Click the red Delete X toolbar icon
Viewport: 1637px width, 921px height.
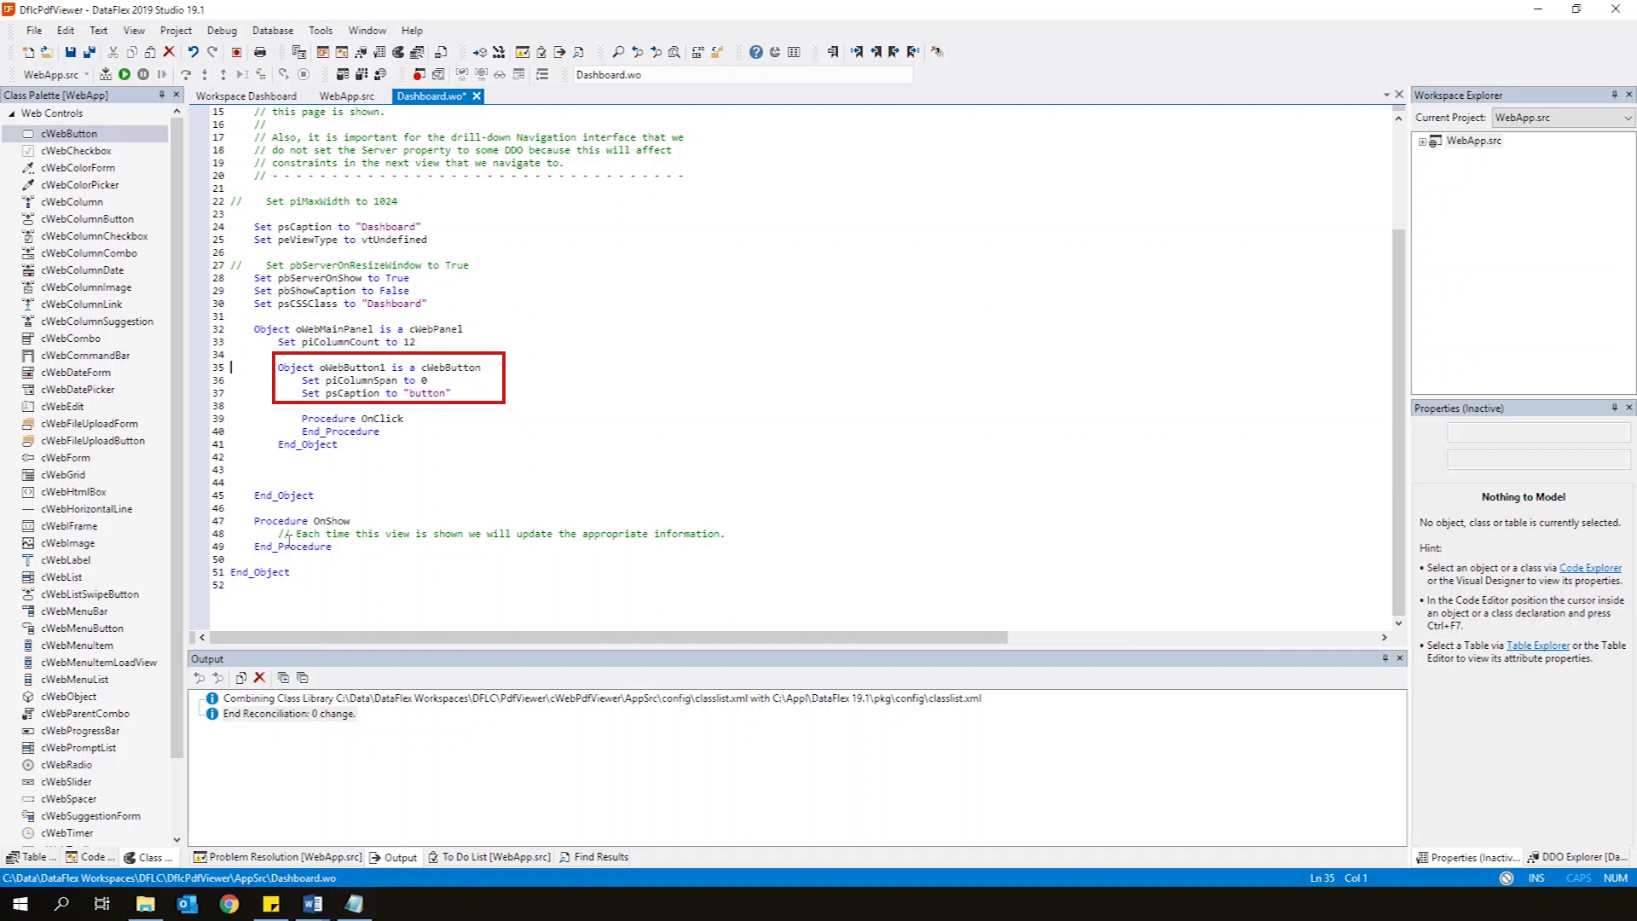pos(169,52)
